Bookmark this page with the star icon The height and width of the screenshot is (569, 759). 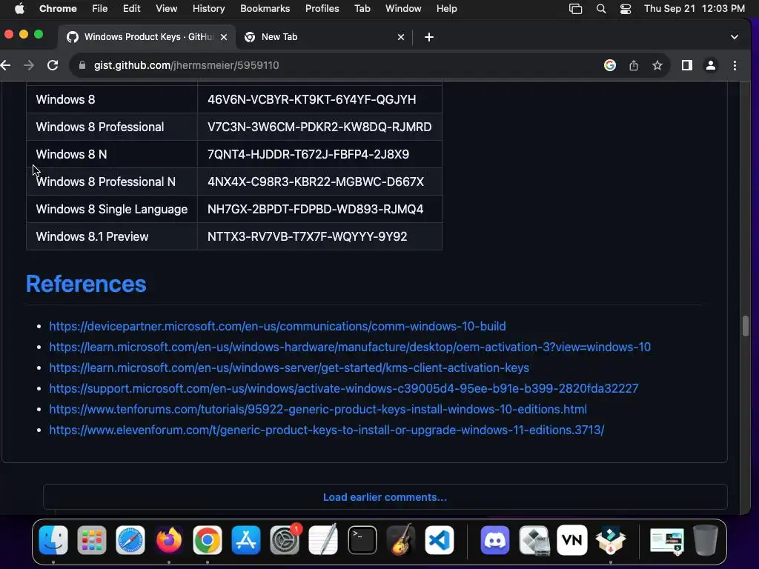click(x=657, y=65)
